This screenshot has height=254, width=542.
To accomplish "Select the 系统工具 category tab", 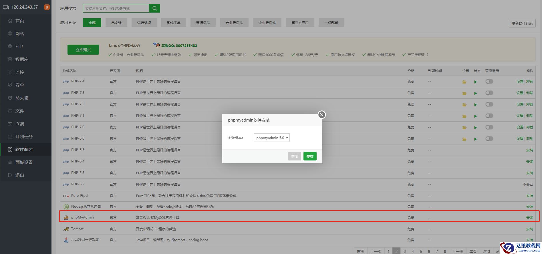I will (174, 23).
